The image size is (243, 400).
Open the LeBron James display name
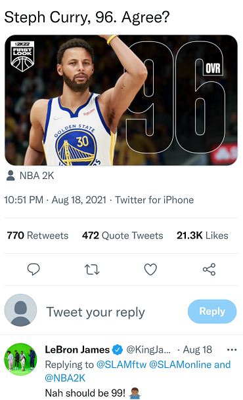pyautogui.click(x=77, y=350)
